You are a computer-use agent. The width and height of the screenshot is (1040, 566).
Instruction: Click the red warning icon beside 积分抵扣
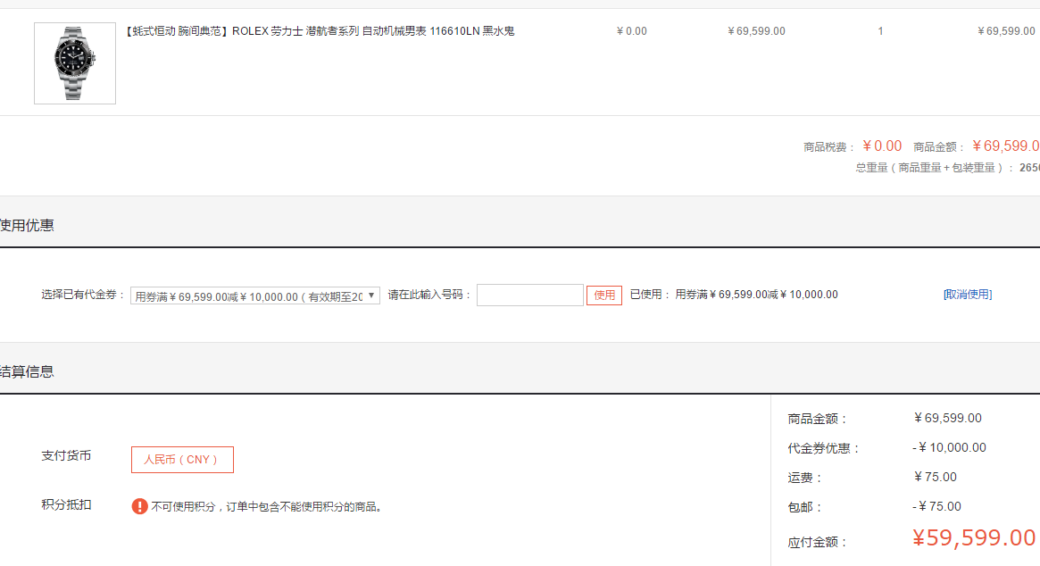139,506
